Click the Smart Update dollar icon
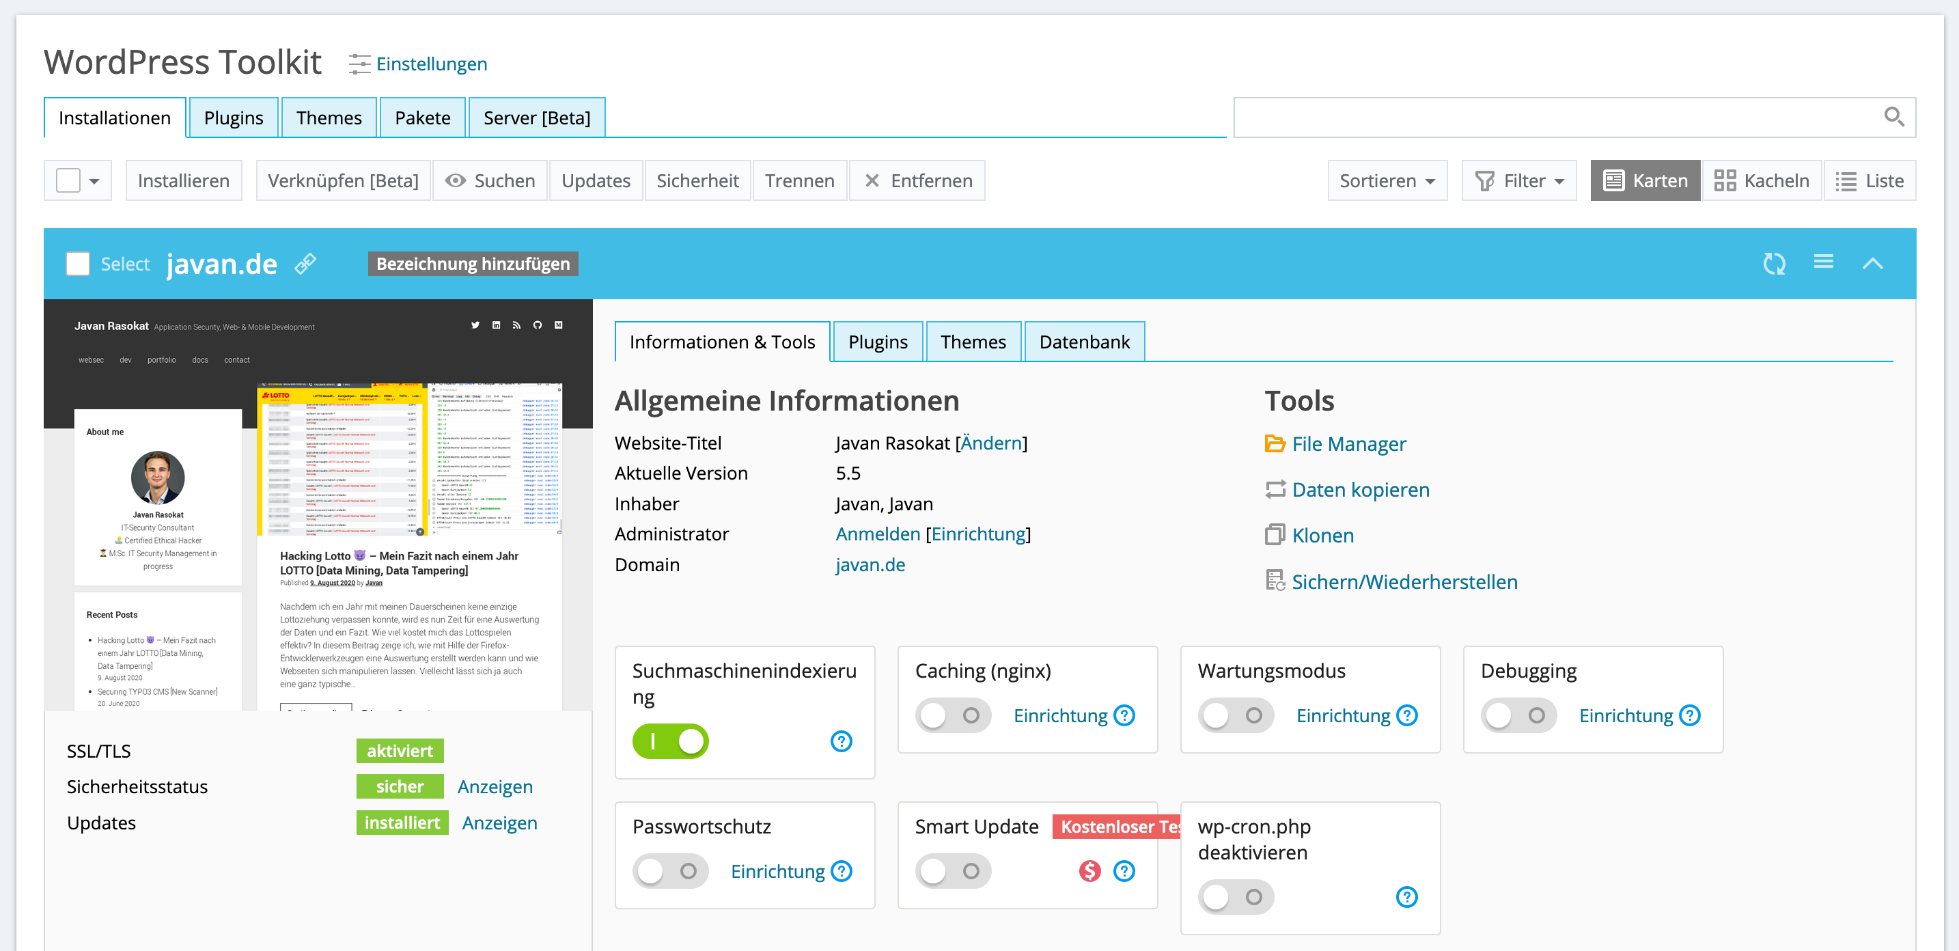The image size is (1959, 951). [x=1089, y=871]
